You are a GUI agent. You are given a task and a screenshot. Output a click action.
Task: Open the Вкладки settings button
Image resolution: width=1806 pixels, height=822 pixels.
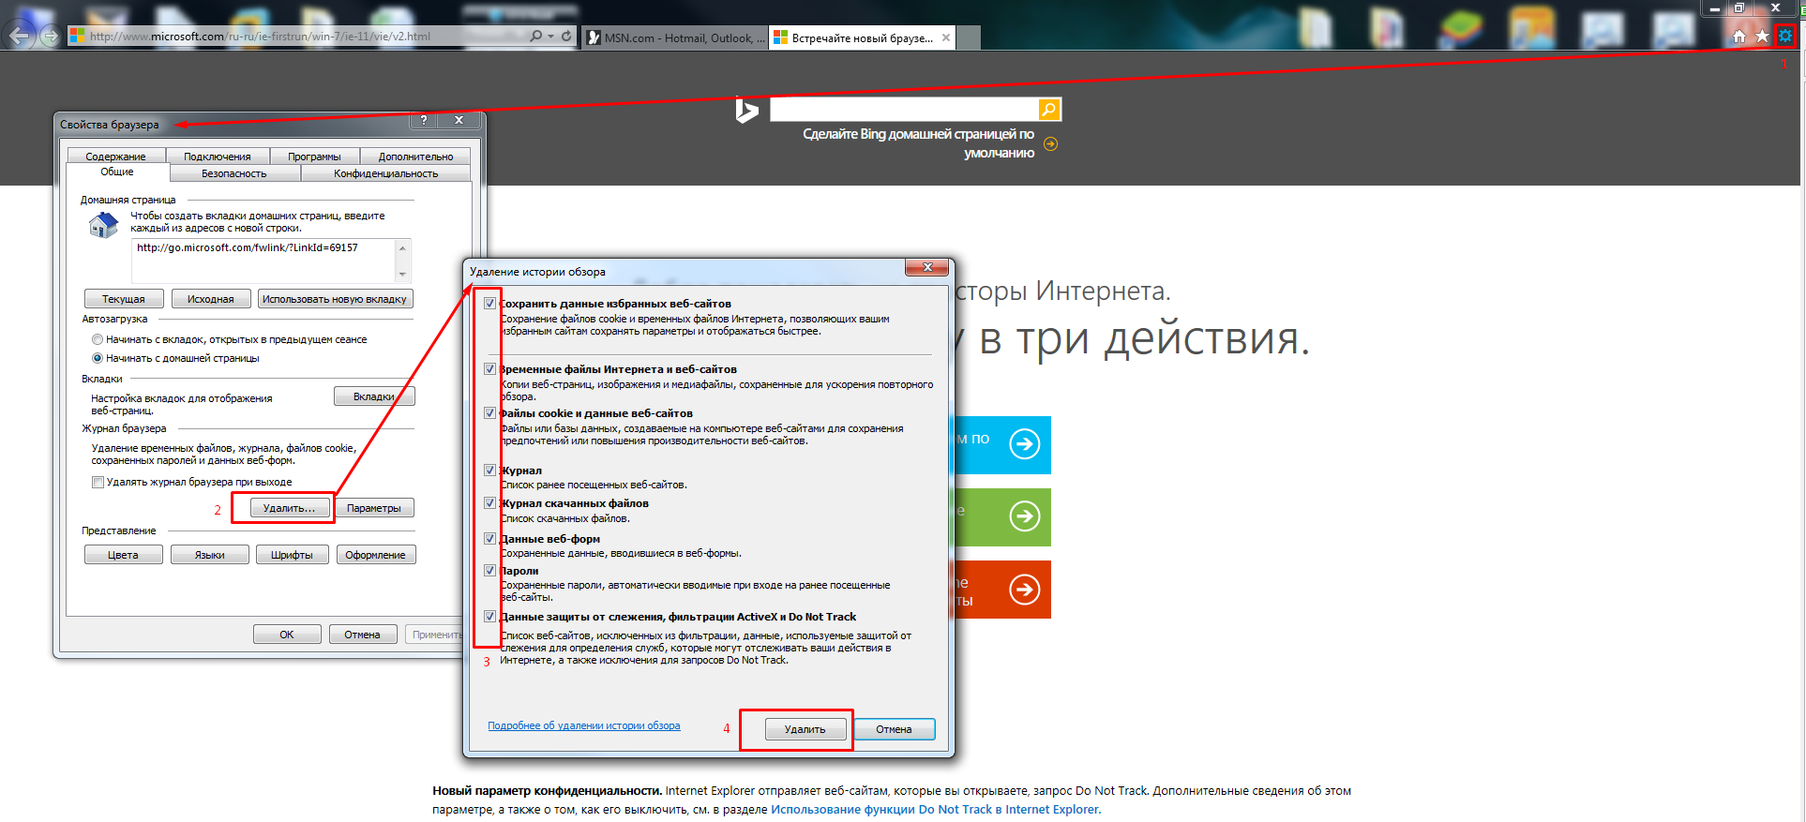point(374,396)
